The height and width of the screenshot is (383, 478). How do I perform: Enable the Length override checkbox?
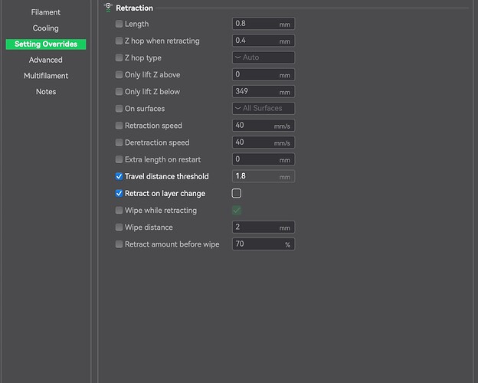click(119, 24)
